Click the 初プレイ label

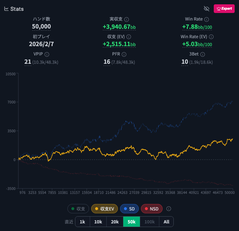point(41,36)
